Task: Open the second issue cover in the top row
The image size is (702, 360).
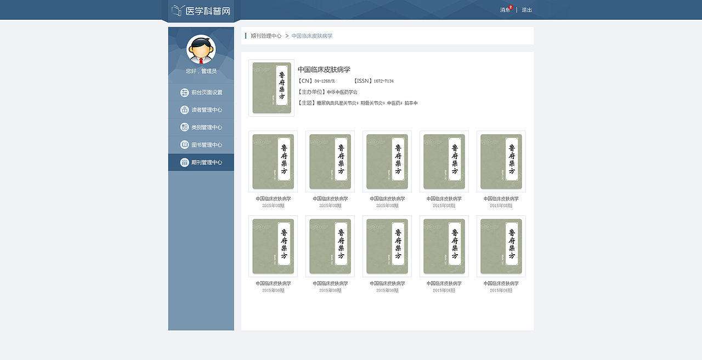Action: coord(330,162)
